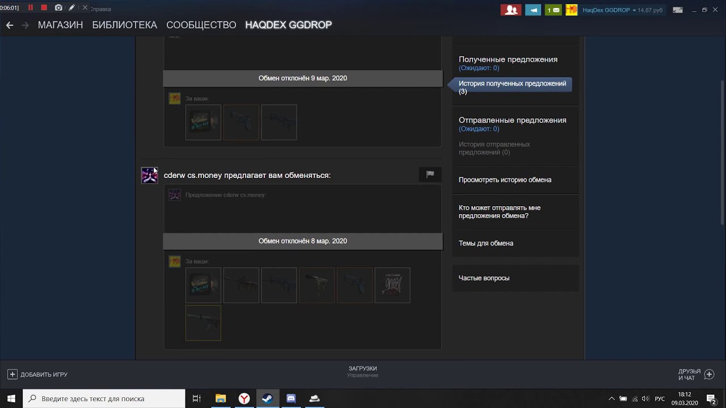Click the 14,87 руб wallet balance
726x408 pixels.
click(x=650, y=10)
